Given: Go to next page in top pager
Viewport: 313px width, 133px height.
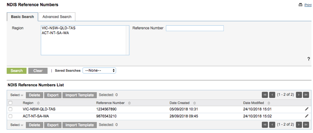Looking at the screenshot, I should pos(299,95).
